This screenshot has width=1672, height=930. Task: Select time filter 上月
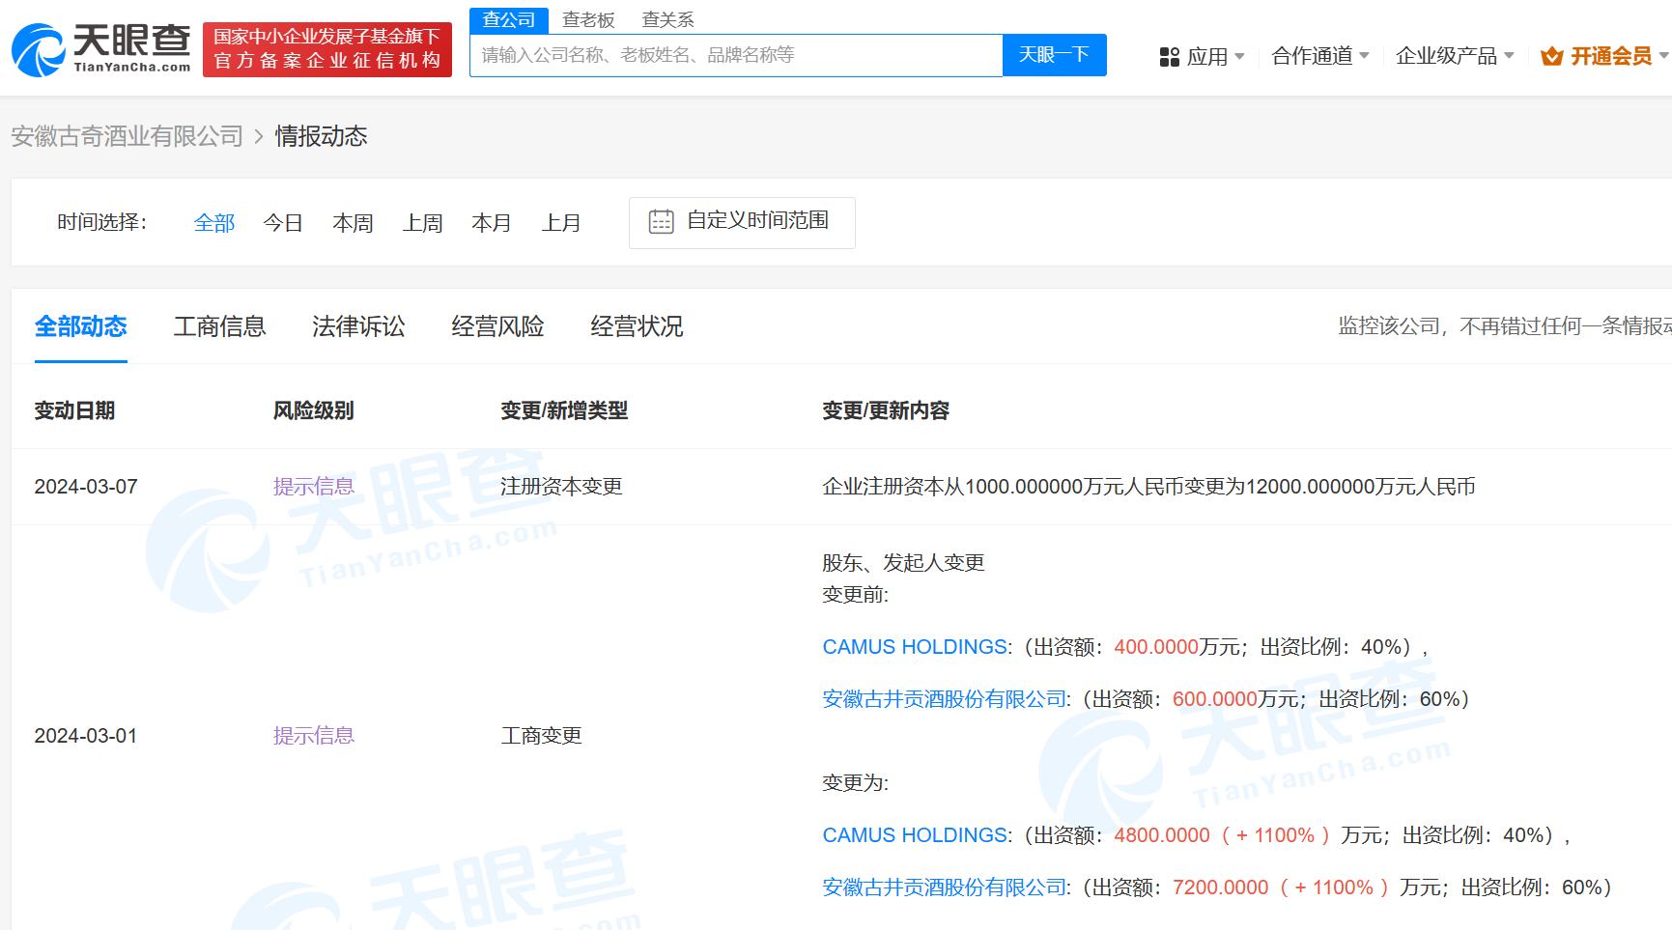click(561, 223)
